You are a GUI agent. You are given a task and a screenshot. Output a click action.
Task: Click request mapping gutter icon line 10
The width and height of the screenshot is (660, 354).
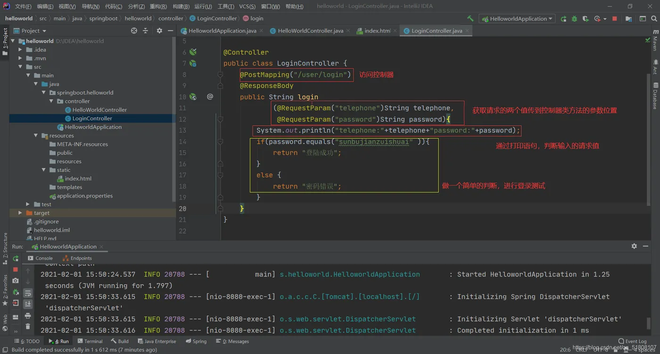193,97
